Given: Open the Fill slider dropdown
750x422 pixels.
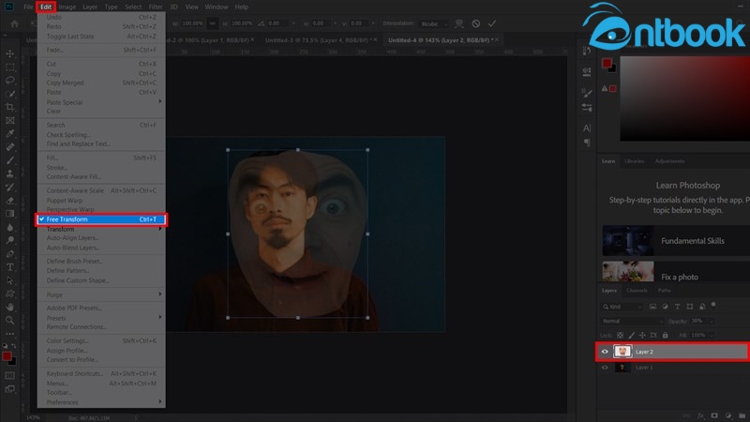Looking at the screenshot, I should 712,336.
